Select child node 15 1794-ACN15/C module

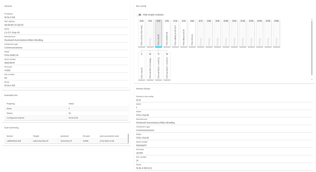click(167, 67)
